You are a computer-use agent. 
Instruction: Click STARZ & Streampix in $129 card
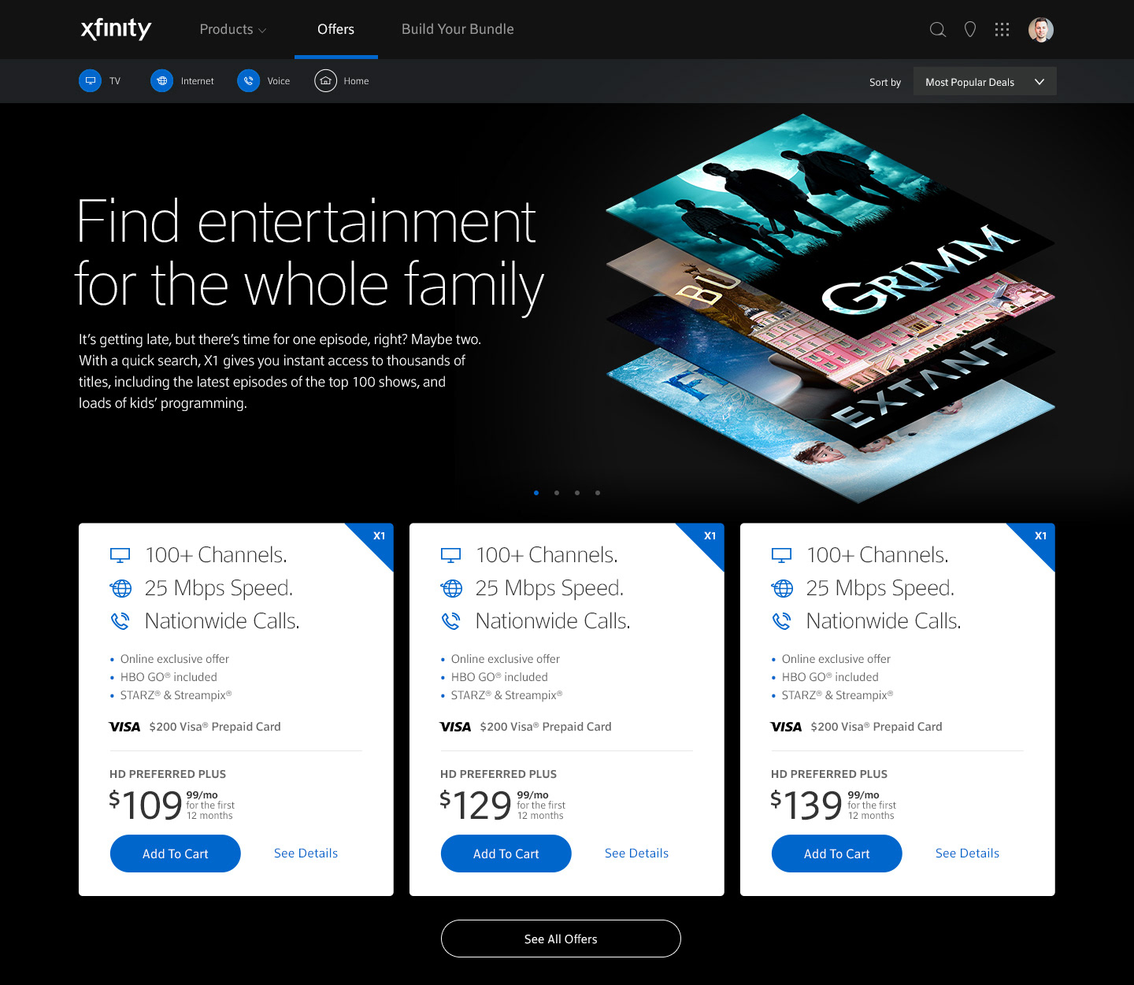(506, 695)
